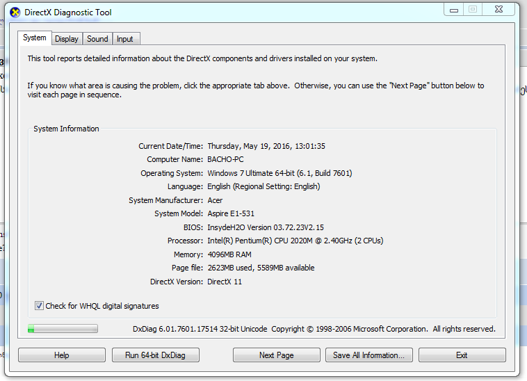Click the language value English (Regional Setting: English)

[263, 186]
